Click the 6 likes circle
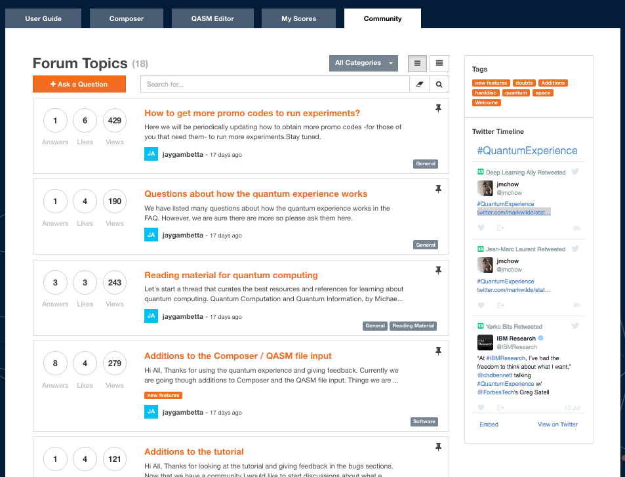 point(85,121)
